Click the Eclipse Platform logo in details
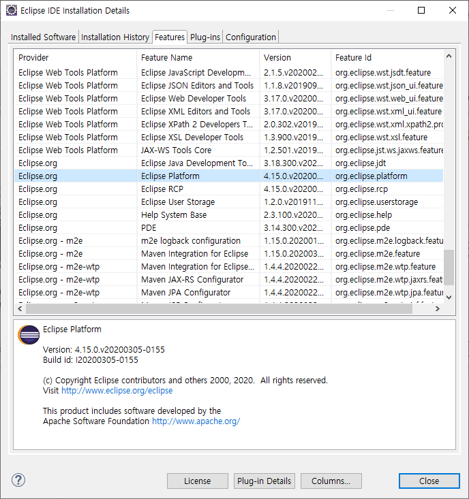Viewport: 469px width, 499px height. (x=29, y=335)
